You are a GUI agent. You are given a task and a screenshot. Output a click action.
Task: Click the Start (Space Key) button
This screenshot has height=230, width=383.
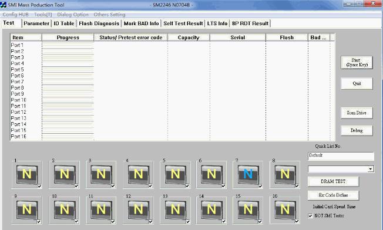357,62
